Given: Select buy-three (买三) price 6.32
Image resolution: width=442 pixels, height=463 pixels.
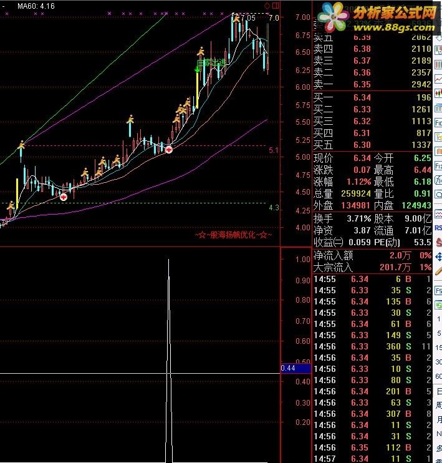Looking at the screenshot, I should pos(362,121).
